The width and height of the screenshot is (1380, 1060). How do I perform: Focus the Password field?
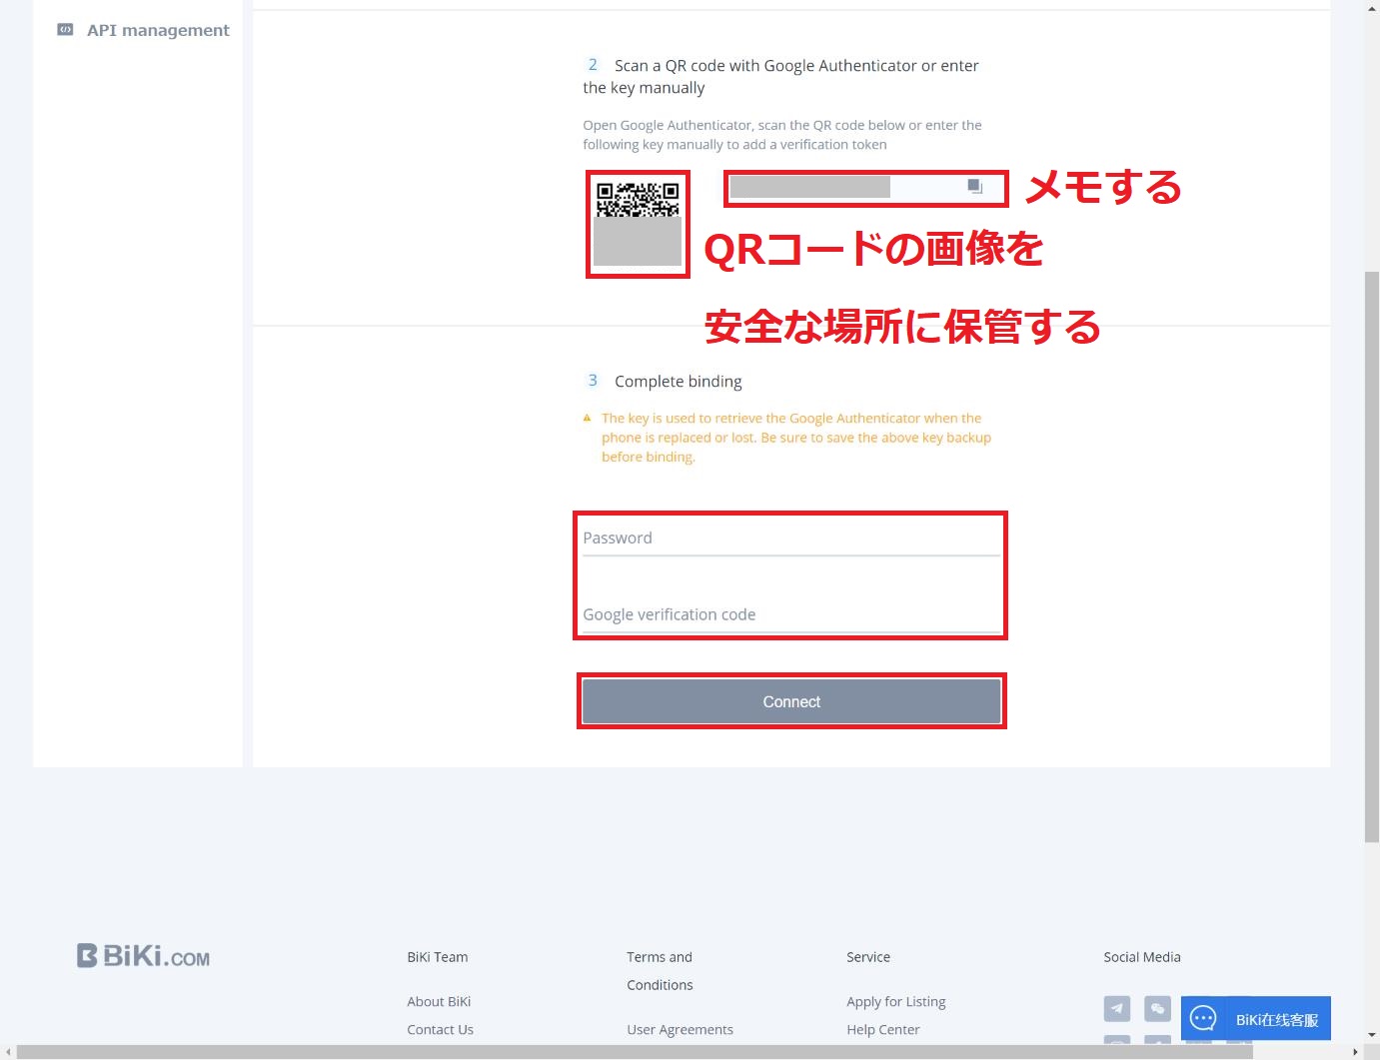tap(791, 538)
